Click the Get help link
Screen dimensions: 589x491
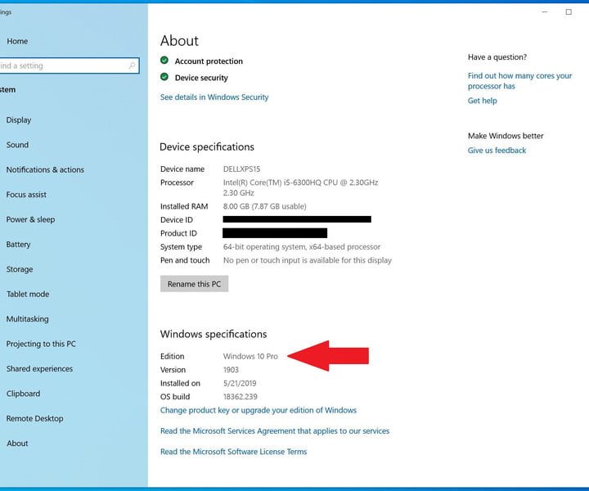coord(483,101)
